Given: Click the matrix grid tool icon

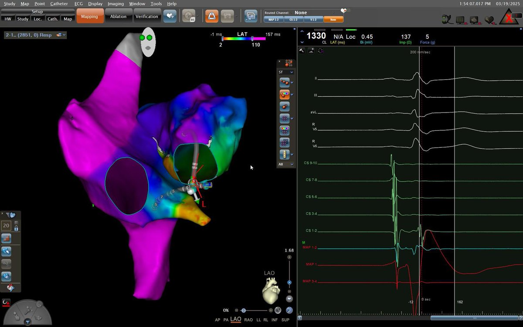Looking at the screenshot, I should [x=6, y=238].
